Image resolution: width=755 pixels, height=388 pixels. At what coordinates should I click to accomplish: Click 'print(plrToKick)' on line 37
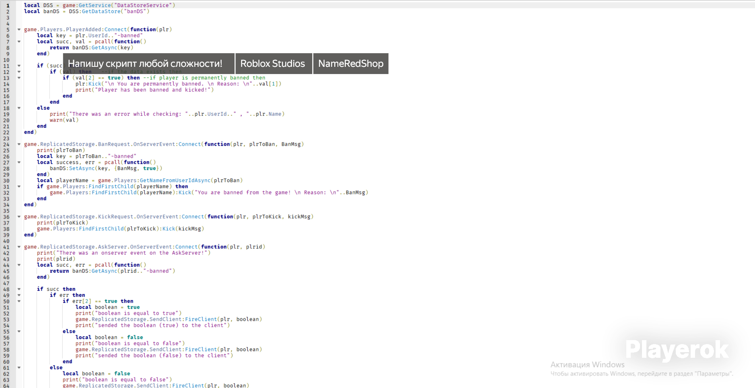[62, 223]
